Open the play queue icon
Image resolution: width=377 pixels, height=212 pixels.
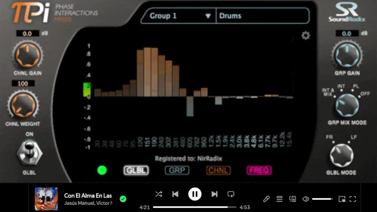click(x=280, y=199)
